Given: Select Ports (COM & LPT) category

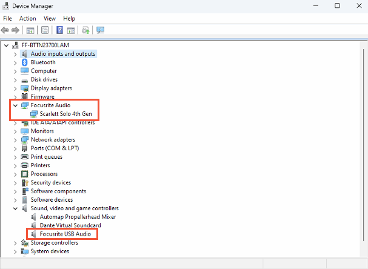Looking at the screenshot, I should [x=55, y=148].
